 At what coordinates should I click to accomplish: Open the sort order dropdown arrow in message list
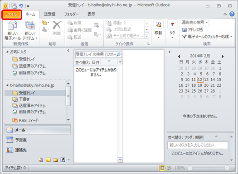pos(109,61)
